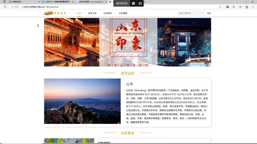Go to 山东景点 navigation link
The height and width of the screenshot is (144, 257).
[108, 13]
